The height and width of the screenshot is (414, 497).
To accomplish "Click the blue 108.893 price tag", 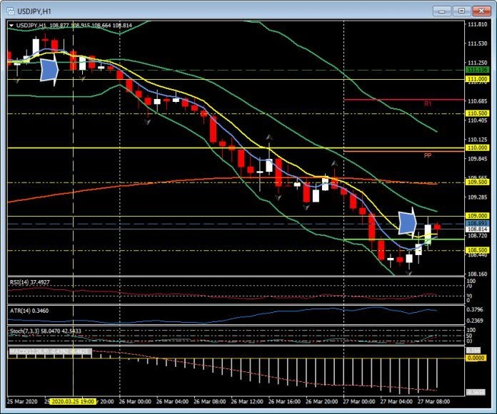I will (477, 223).
